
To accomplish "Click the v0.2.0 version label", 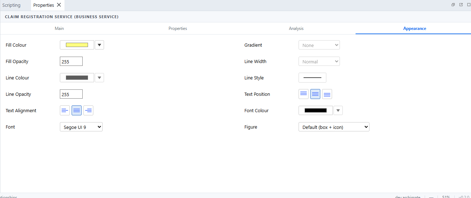I will tap(465, 197).
